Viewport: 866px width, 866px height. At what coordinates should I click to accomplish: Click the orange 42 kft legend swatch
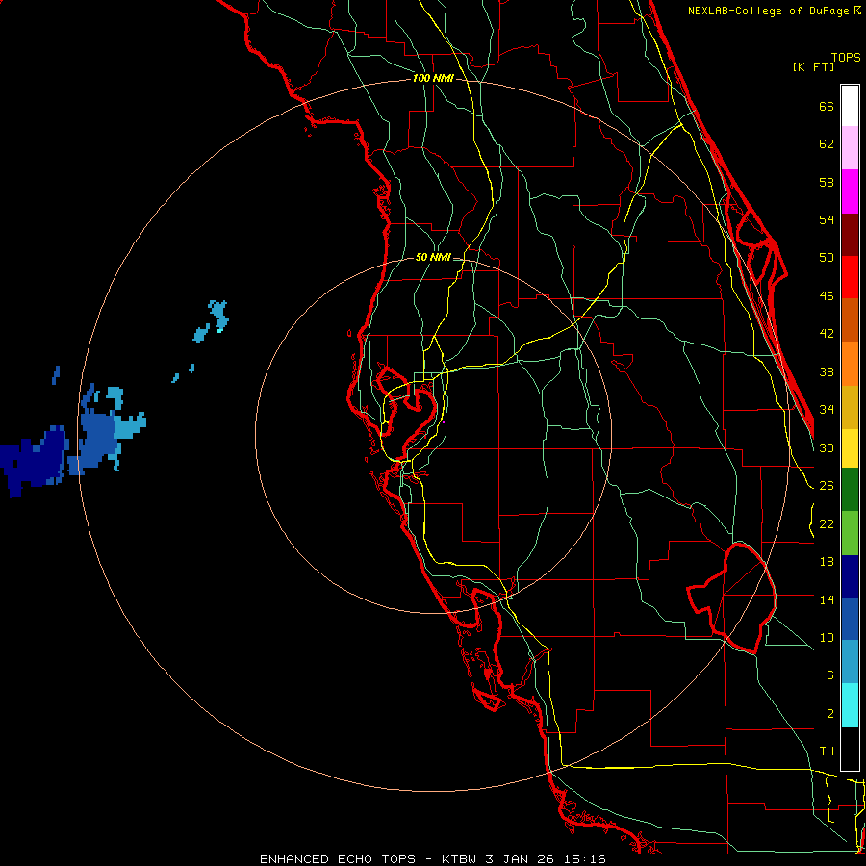click(850, 364)
